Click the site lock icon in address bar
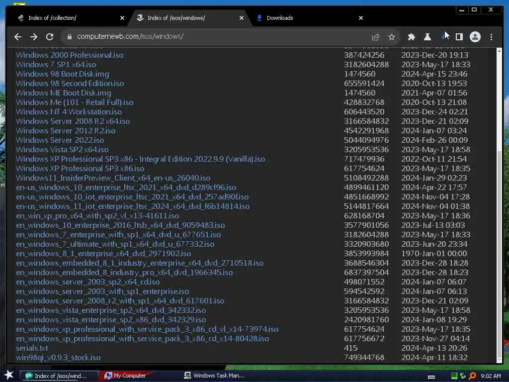 (x=69, y=37)
